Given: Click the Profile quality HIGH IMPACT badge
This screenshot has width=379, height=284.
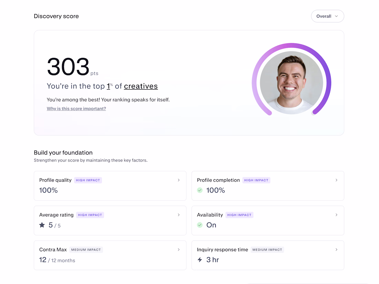Looking at the screenshot, I should coord(88,180).
